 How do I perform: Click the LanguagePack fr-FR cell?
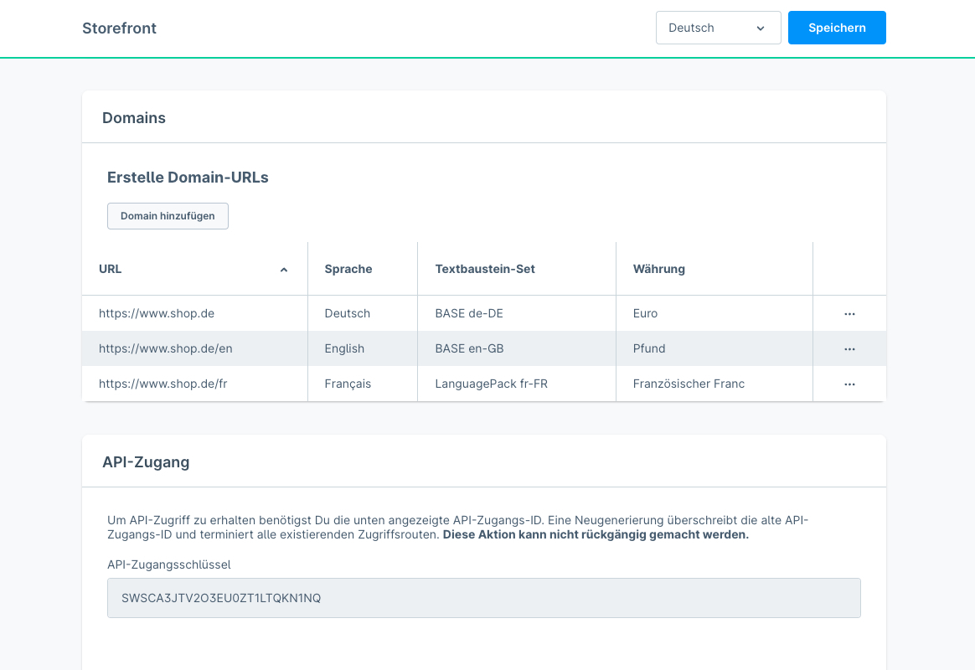[x=491, y=384]
